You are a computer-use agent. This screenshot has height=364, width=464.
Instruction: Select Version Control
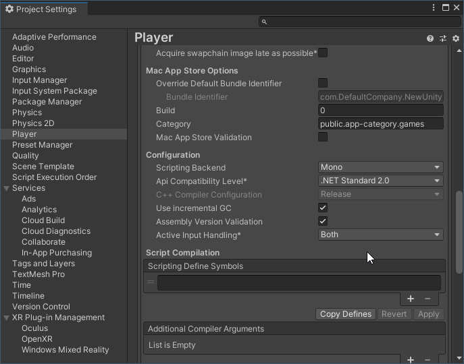41,307
